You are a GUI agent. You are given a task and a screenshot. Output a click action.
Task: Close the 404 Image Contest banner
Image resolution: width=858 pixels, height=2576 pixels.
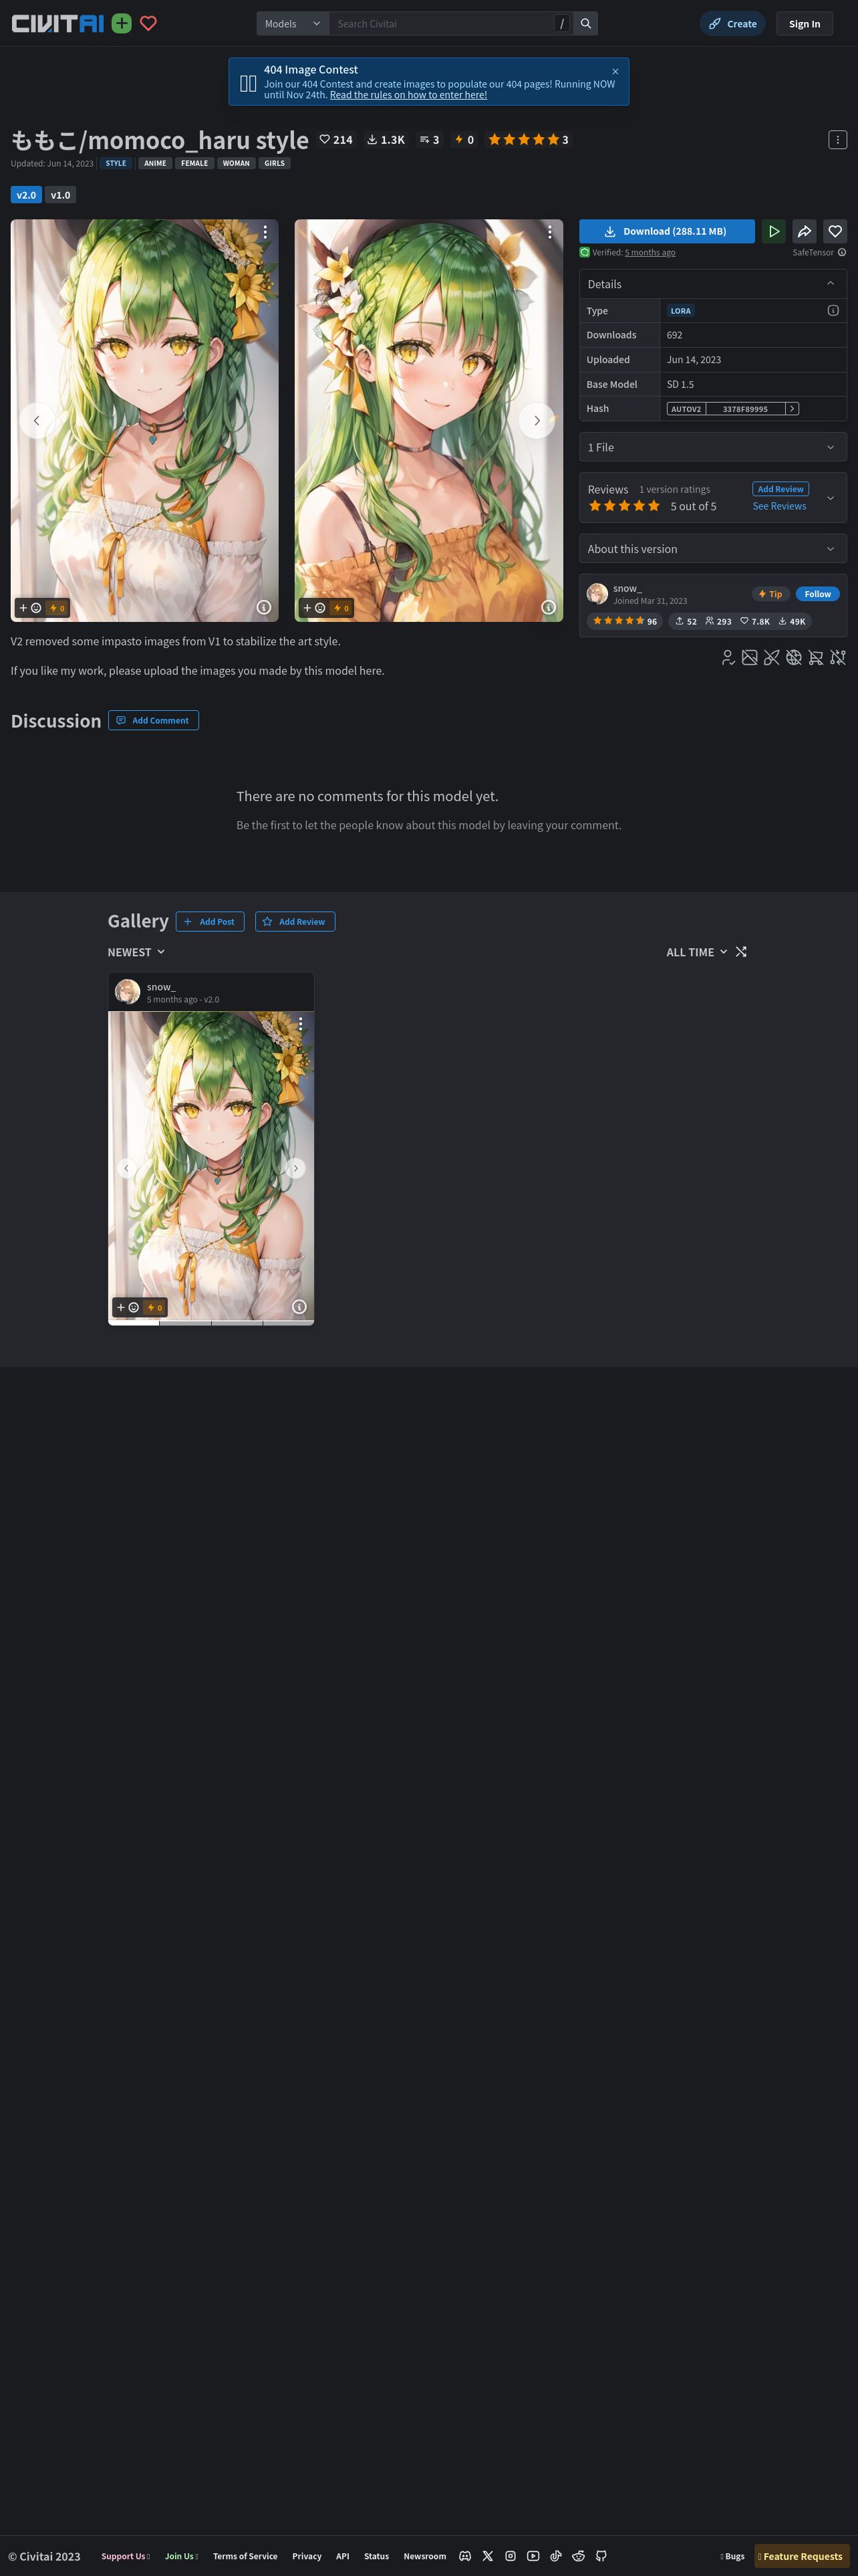click(615, 71)
